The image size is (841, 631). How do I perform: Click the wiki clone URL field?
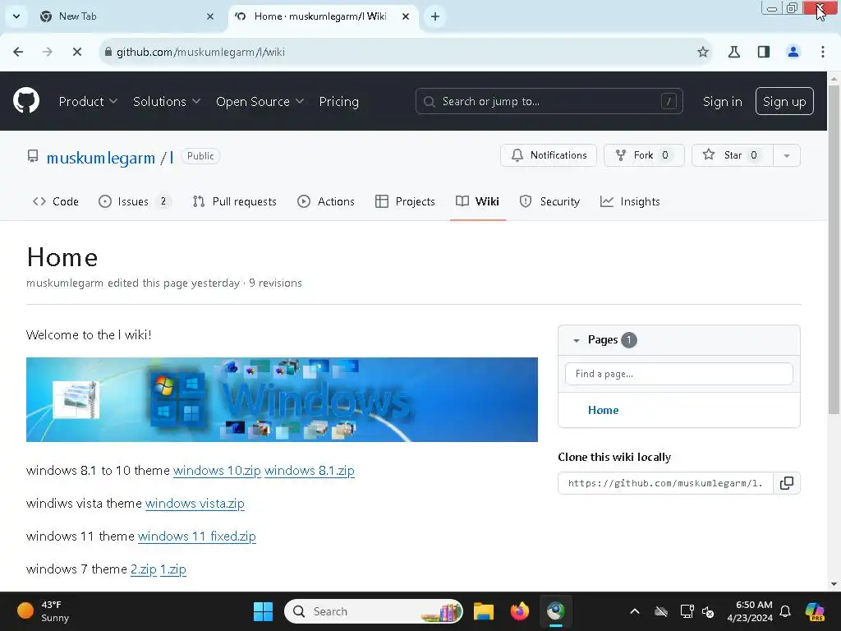tap(665, 483)
